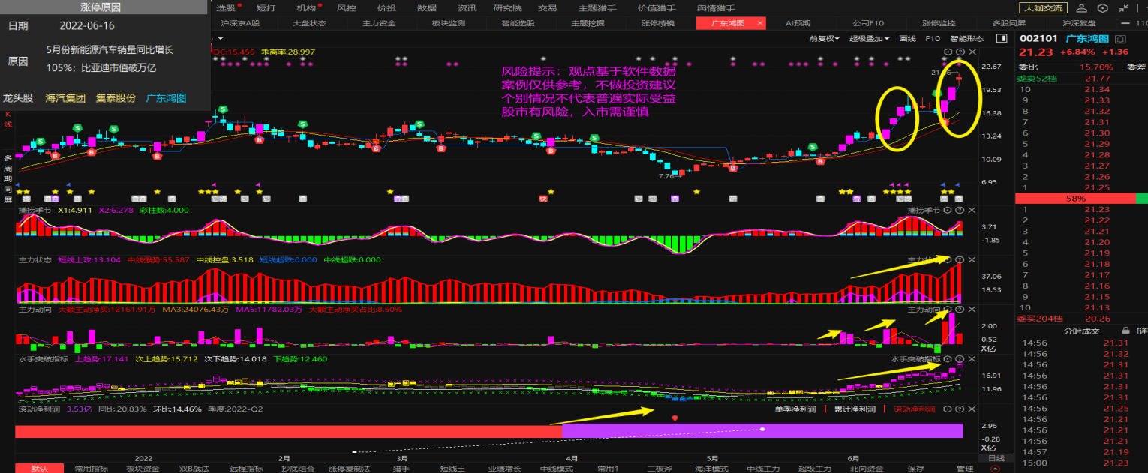
Task: Select the 单季净利润 view option
Action: (795, 409)
